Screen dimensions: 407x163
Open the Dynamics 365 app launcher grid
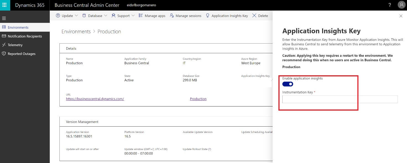pos(4,5)
